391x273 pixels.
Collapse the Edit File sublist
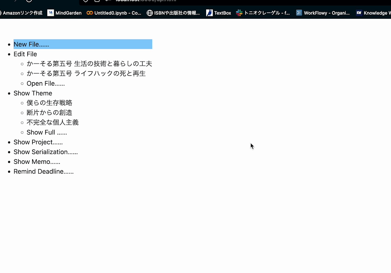25,54
